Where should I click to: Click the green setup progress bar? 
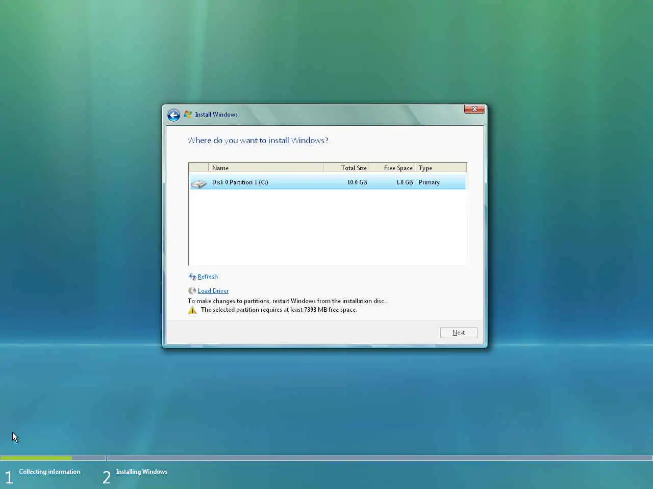point(36,458)
